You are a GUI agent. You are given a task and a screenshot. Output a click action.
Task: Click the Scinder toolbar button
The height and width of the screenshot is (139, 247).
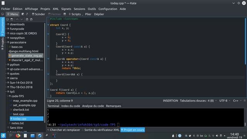[x=39, y=14]
